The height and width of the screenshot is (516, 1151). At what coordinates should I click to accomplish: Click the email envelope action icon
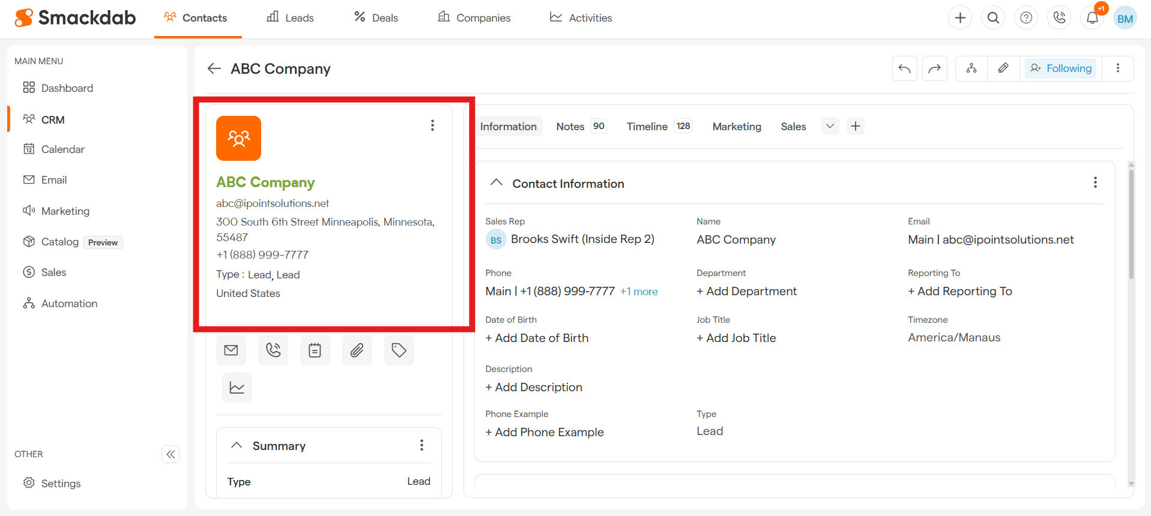click(231, 350)
